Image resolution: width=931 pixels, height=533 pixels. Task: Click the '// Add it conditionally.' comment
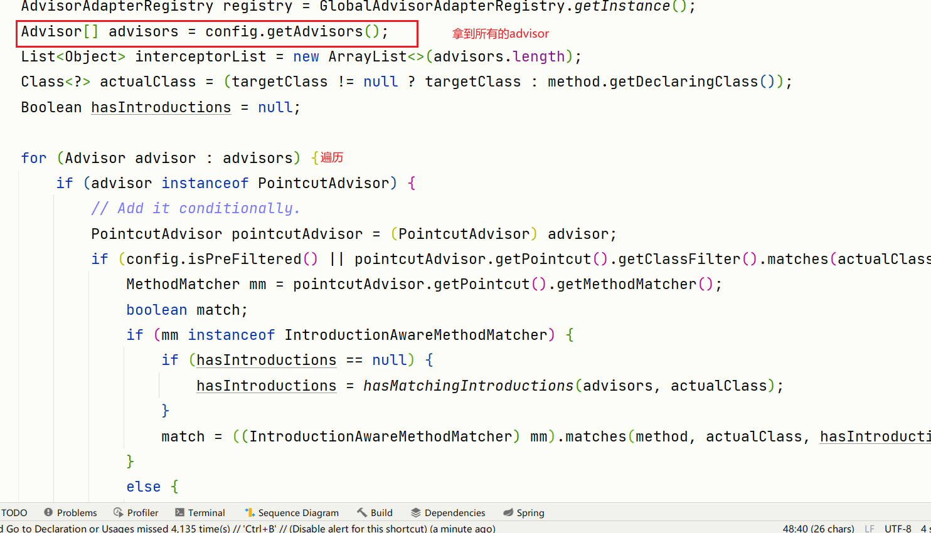[x=196, y=208]
